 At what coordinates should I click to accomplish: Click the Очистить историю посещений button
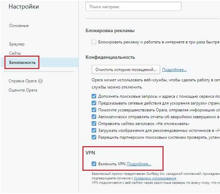click(126, 69)
